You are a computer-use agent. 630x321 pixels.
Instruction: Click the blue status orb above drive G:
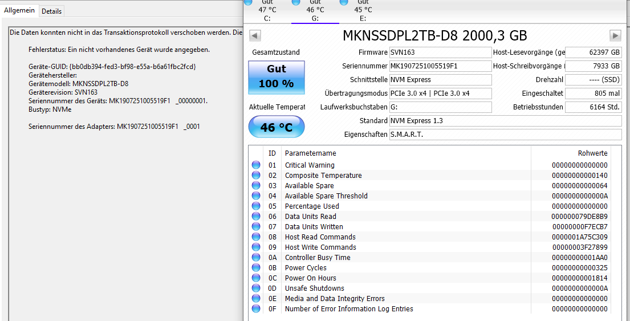click(296, 2)
